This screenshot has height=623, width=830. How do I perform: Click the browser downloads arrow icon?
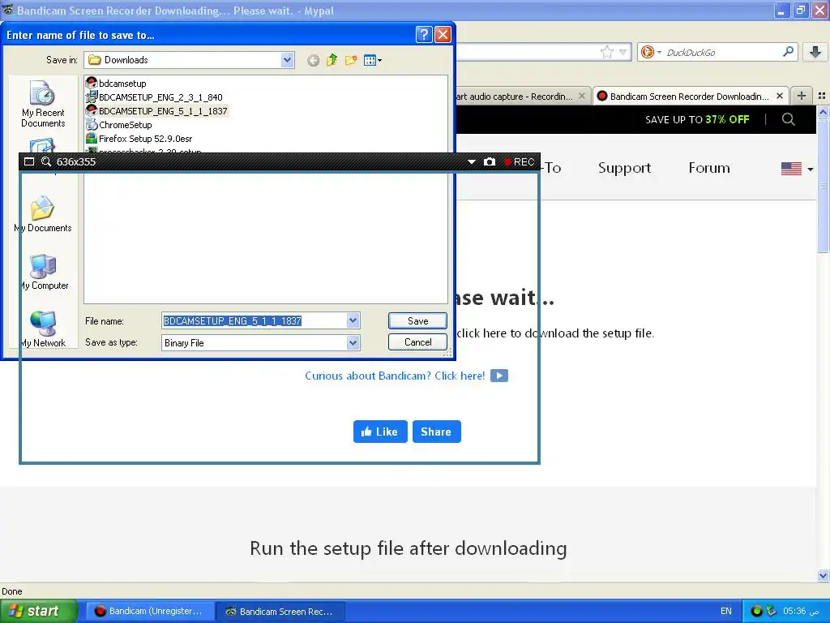[815, 52]
